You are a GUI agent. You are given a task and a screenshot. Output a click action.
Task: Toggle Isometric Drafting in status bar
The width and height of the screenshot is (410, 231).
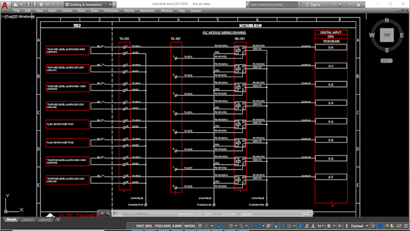tap(241, 226)
